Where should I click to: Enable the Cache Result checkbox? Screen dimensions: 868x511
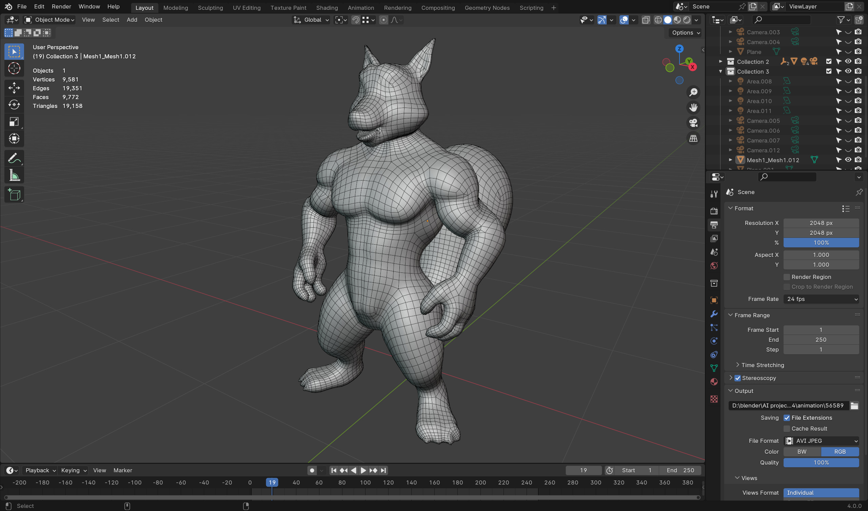click(787, 429)
